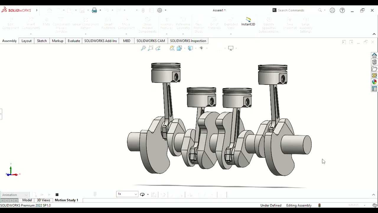Open File Explorer folder icon in task pane
Screen dimensions: 378x213
[374, 69]
